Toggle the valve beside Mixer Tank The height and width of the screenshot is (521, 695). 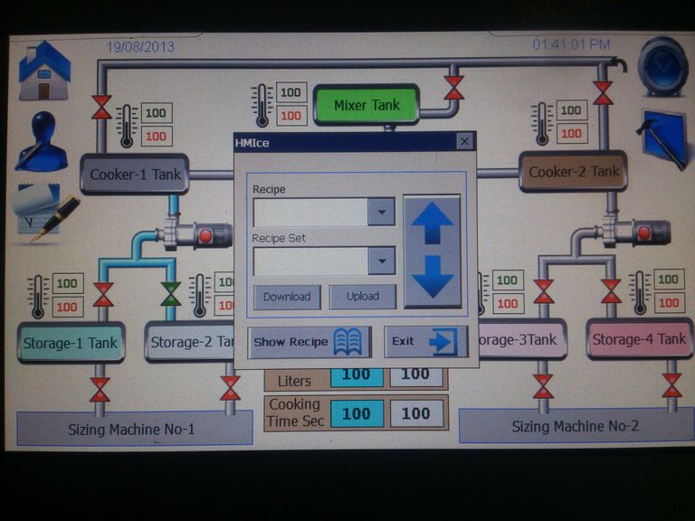tap(453, 88)
